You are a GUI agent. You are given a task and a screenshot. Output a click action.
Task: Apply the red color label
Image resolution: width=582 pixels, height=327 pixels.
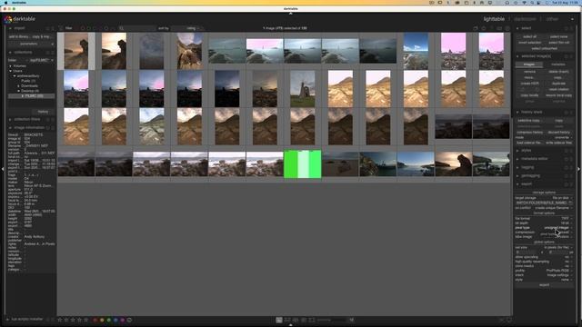pos(95,320)
